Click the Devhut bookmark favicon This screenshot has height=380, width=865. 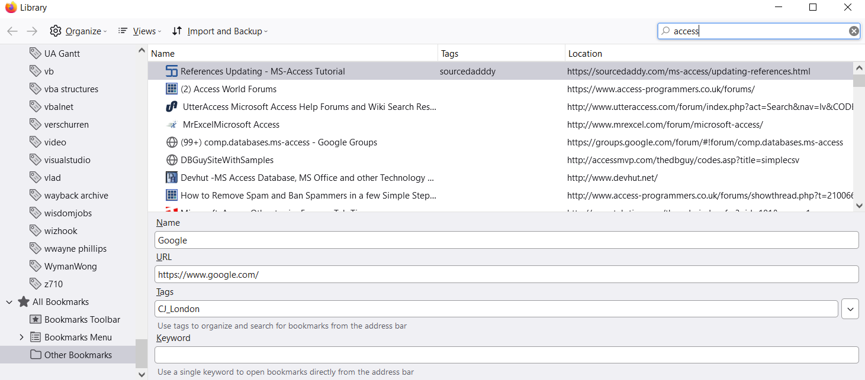click(172, 178)
